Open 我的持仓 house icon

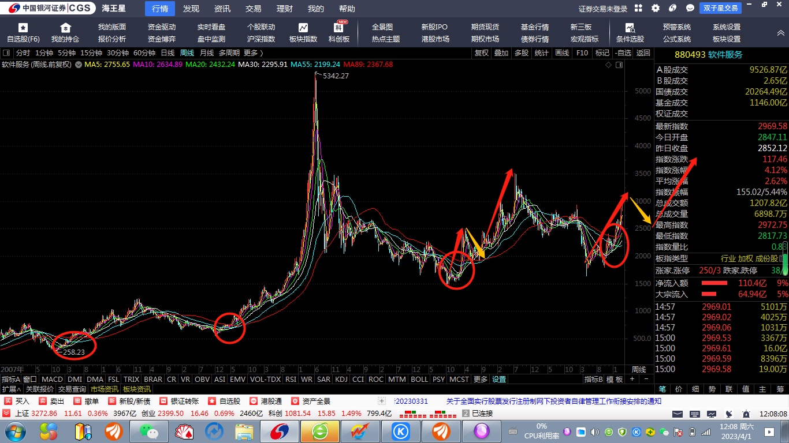tap(65, 28)
